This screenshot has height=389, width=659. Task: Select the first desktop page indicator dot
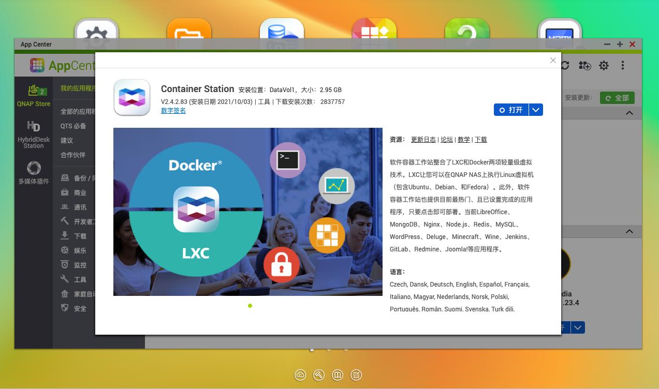coord(312,350)
